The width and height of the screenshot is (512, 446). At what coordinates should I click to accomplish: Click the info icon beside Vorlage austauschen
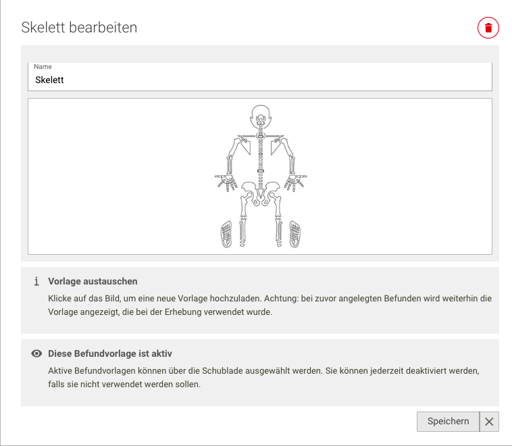point(36,281)
